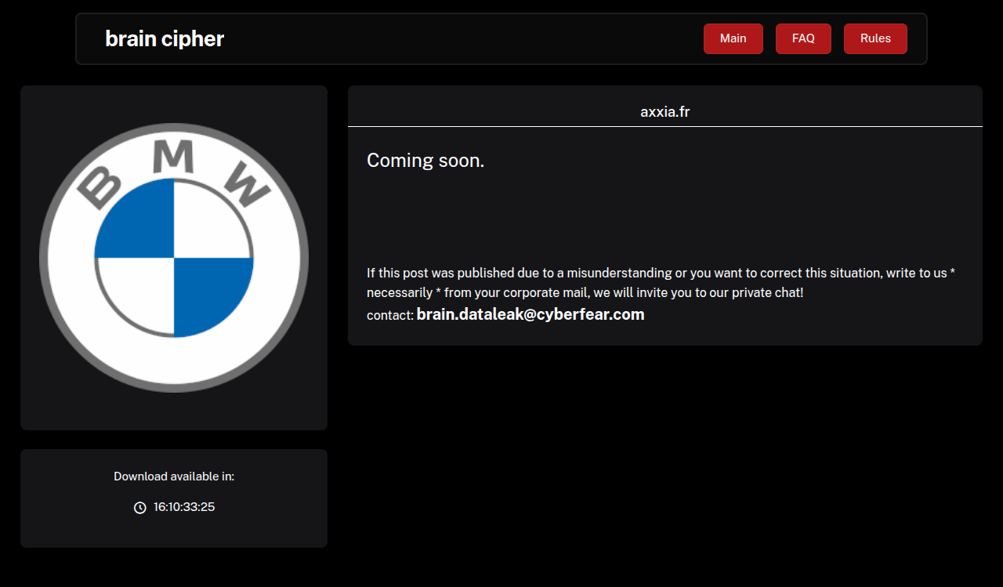
Task: Click the brain cipher site title
Action: [165, 38]
